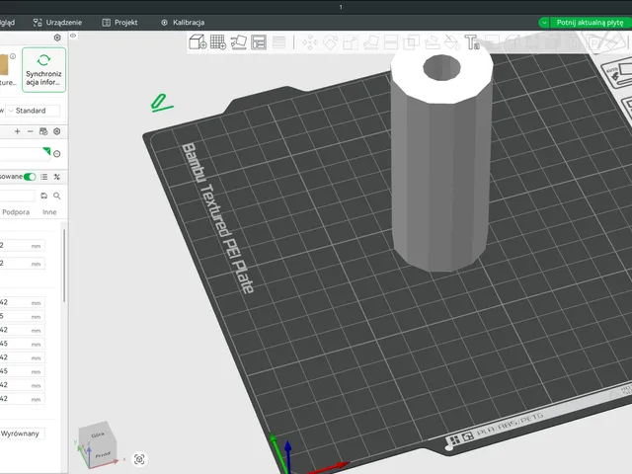This screenshot has height=474, width=632.
Task: Select the Text shape tool
Action: 472,42
